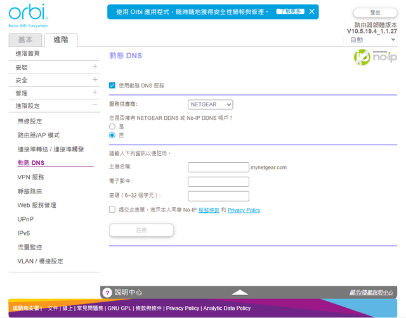Open the NETGEAR service provider dropdown
The image size is (406, 318).
pos(210,105)
